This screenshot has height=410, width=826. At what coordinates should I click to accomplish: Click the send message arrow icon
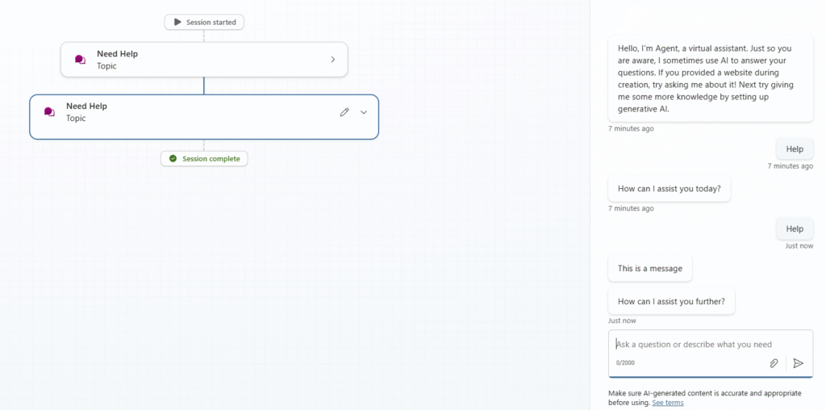(x=799, y=363)
